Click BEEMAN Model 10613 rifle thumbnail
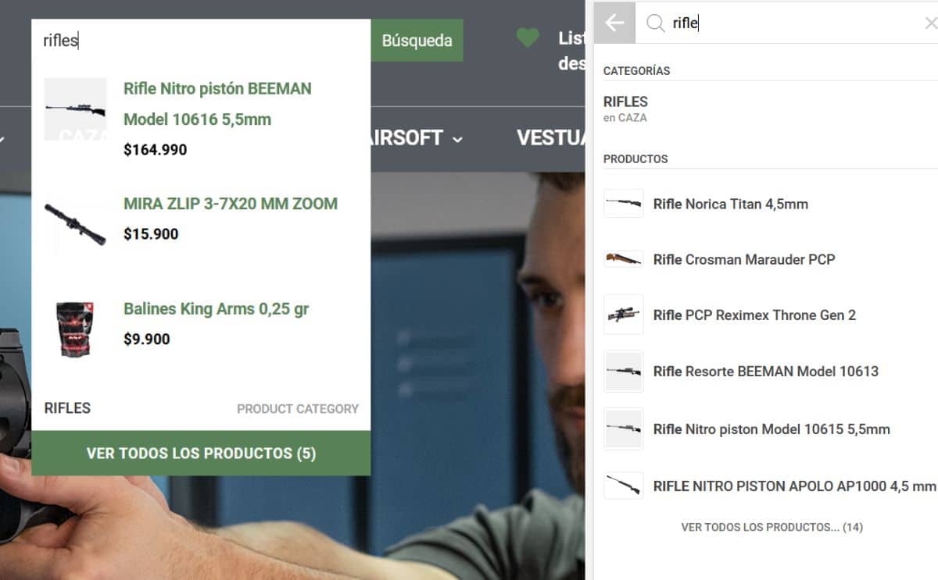This screenshot has width=938, height=580. point(624,371)
